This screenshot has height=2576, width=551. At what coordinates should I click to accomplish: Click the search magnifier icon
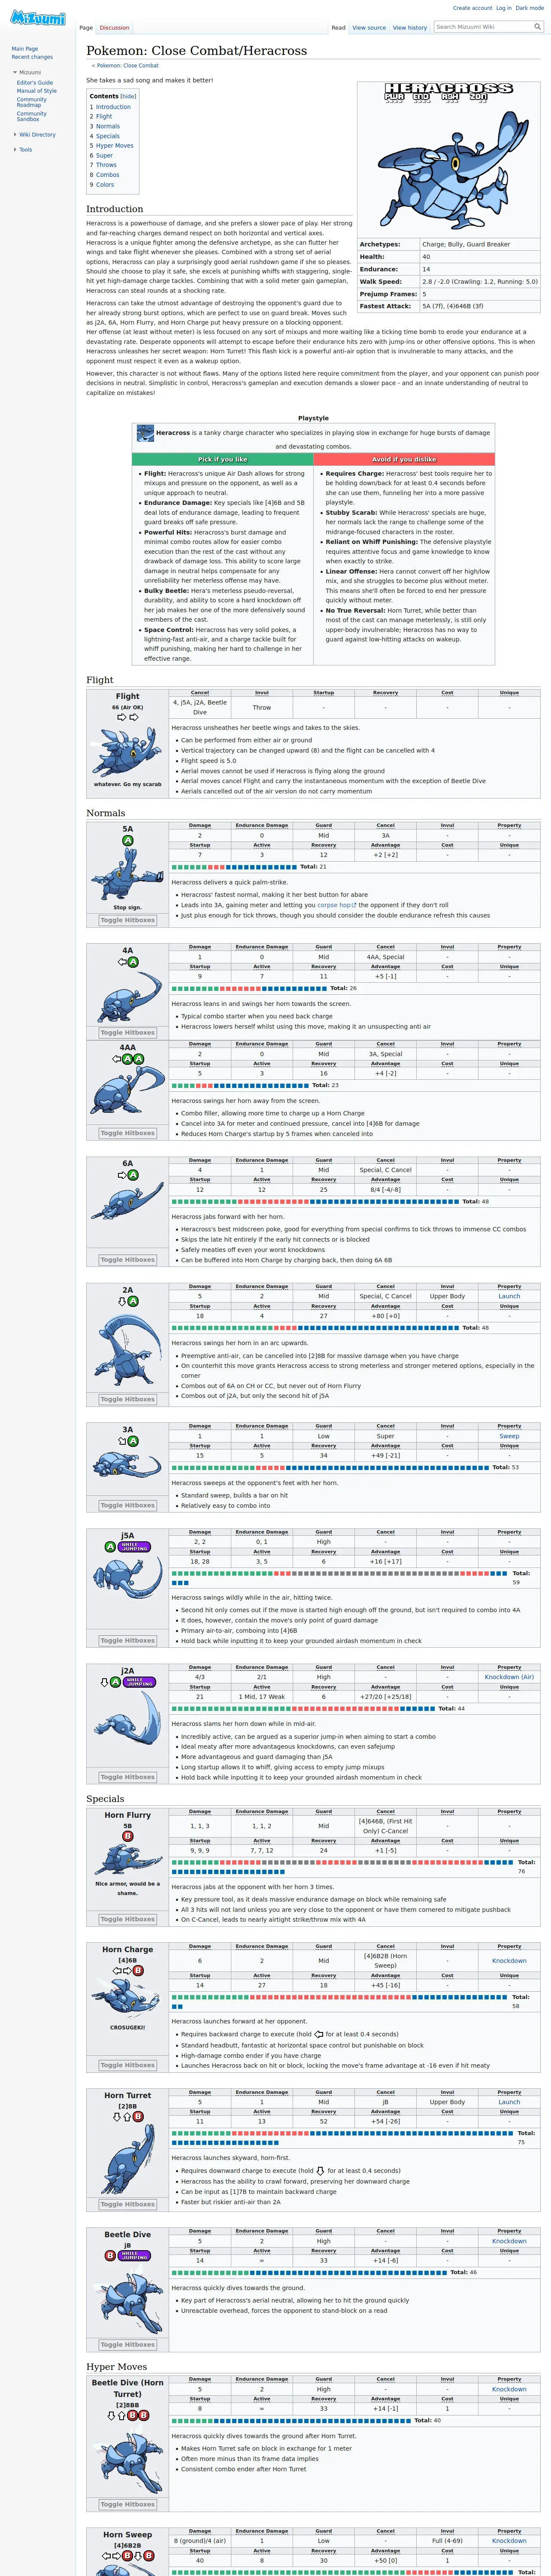(x=537, y=27)
